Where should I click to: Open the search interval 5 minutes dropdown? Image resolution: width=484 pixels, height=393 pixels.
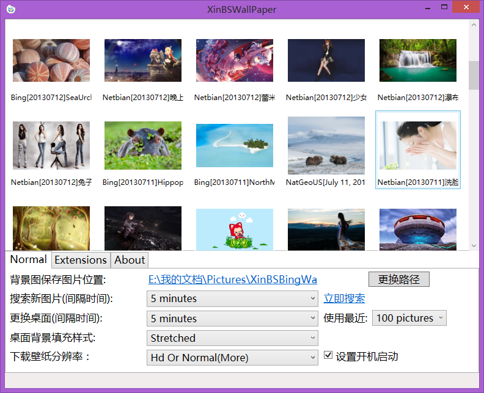tap(232, 298)
